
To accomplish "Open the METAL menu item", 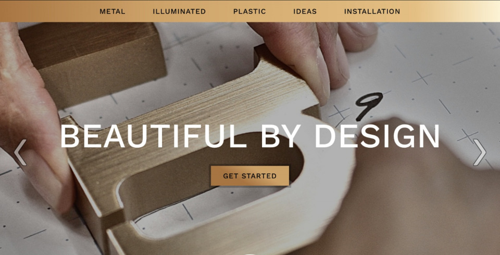I will point(113,11).
